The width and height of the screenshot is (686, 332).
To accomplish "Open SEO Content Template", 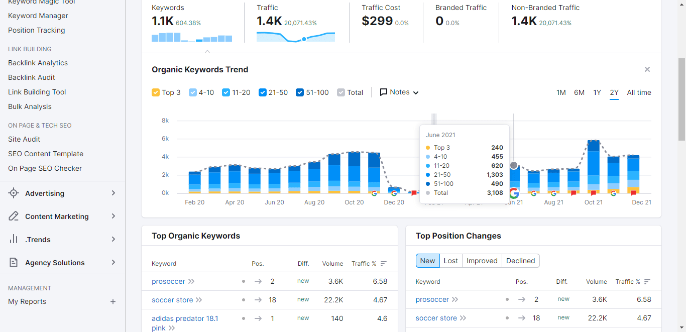I will pyautogui.click(x=46, y=154).
